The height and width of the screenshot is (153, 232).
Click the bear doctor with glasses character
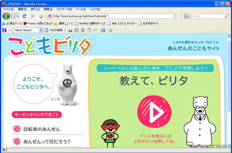[x=200, y=122]
